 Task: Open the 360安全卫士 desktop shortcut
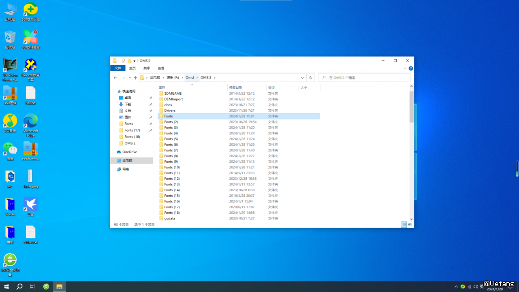(x=30, y=11)
